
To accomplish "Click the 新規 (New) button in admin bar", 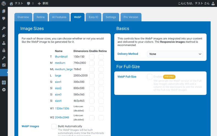I will (x=43, y=3).
